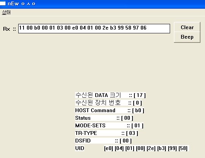Click the UID byte [2e]
Image resolution: width=205 pixels, height=158 pixels.
pos(151,149)
